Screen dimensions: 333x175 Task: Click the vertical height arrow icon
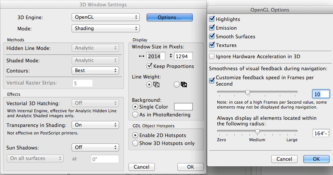tap(171, 56)
